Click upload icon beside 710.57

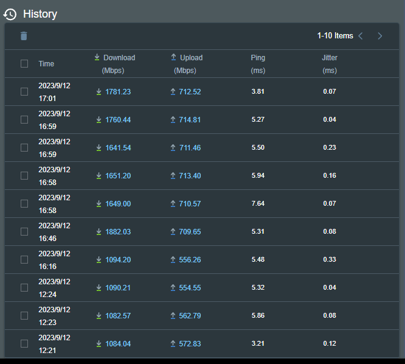coord(173,204)
